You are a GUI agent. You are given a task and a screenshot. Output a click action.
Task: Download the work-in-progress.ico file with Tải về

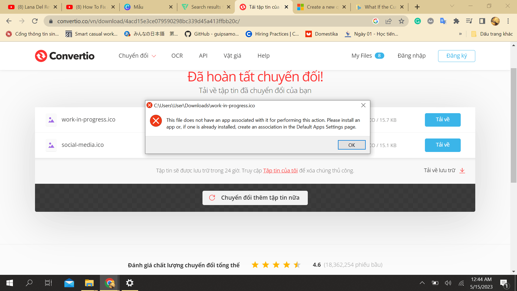pos(443,120)
